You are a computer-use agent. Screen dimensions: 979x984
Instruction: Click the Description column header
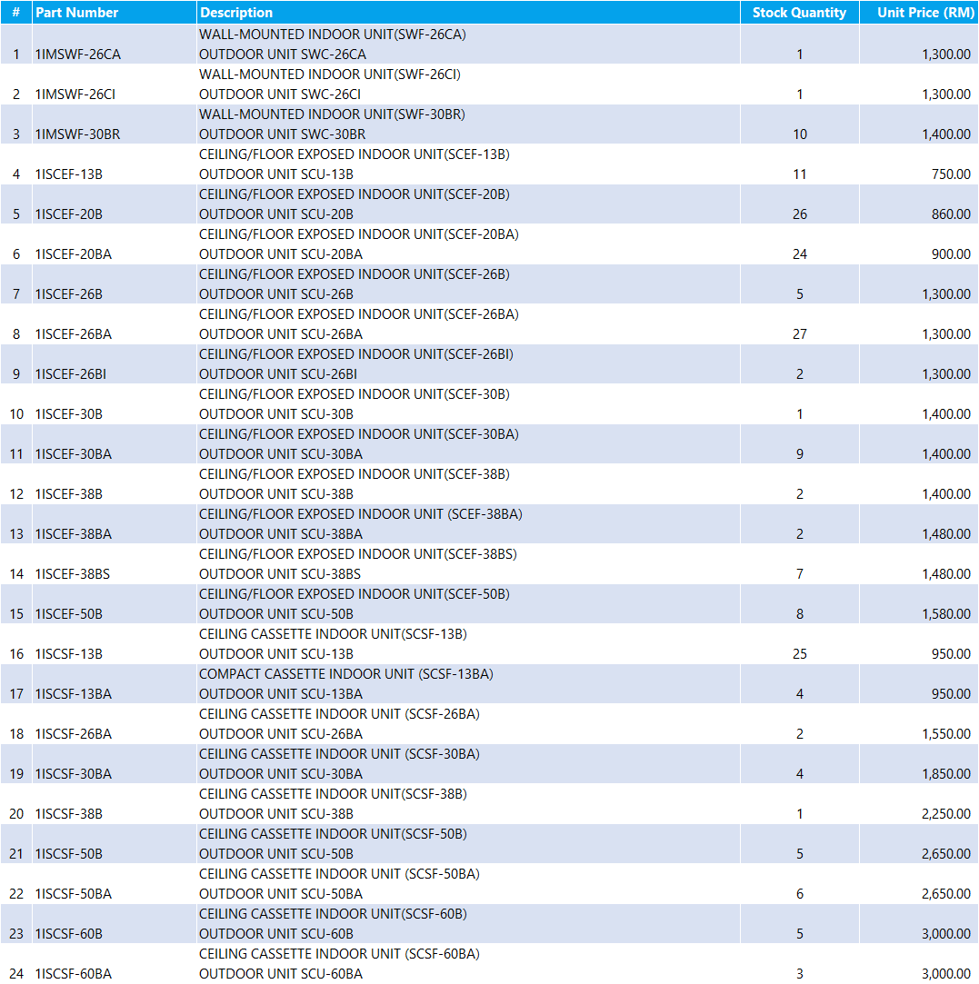(x=236, y=13)
